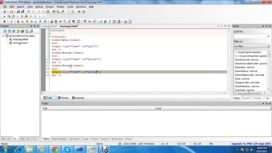The height and width of the screenshot is (153, 272).
Task: Click the Insert table icon at toolbar end
Action: tap(130, 22)
